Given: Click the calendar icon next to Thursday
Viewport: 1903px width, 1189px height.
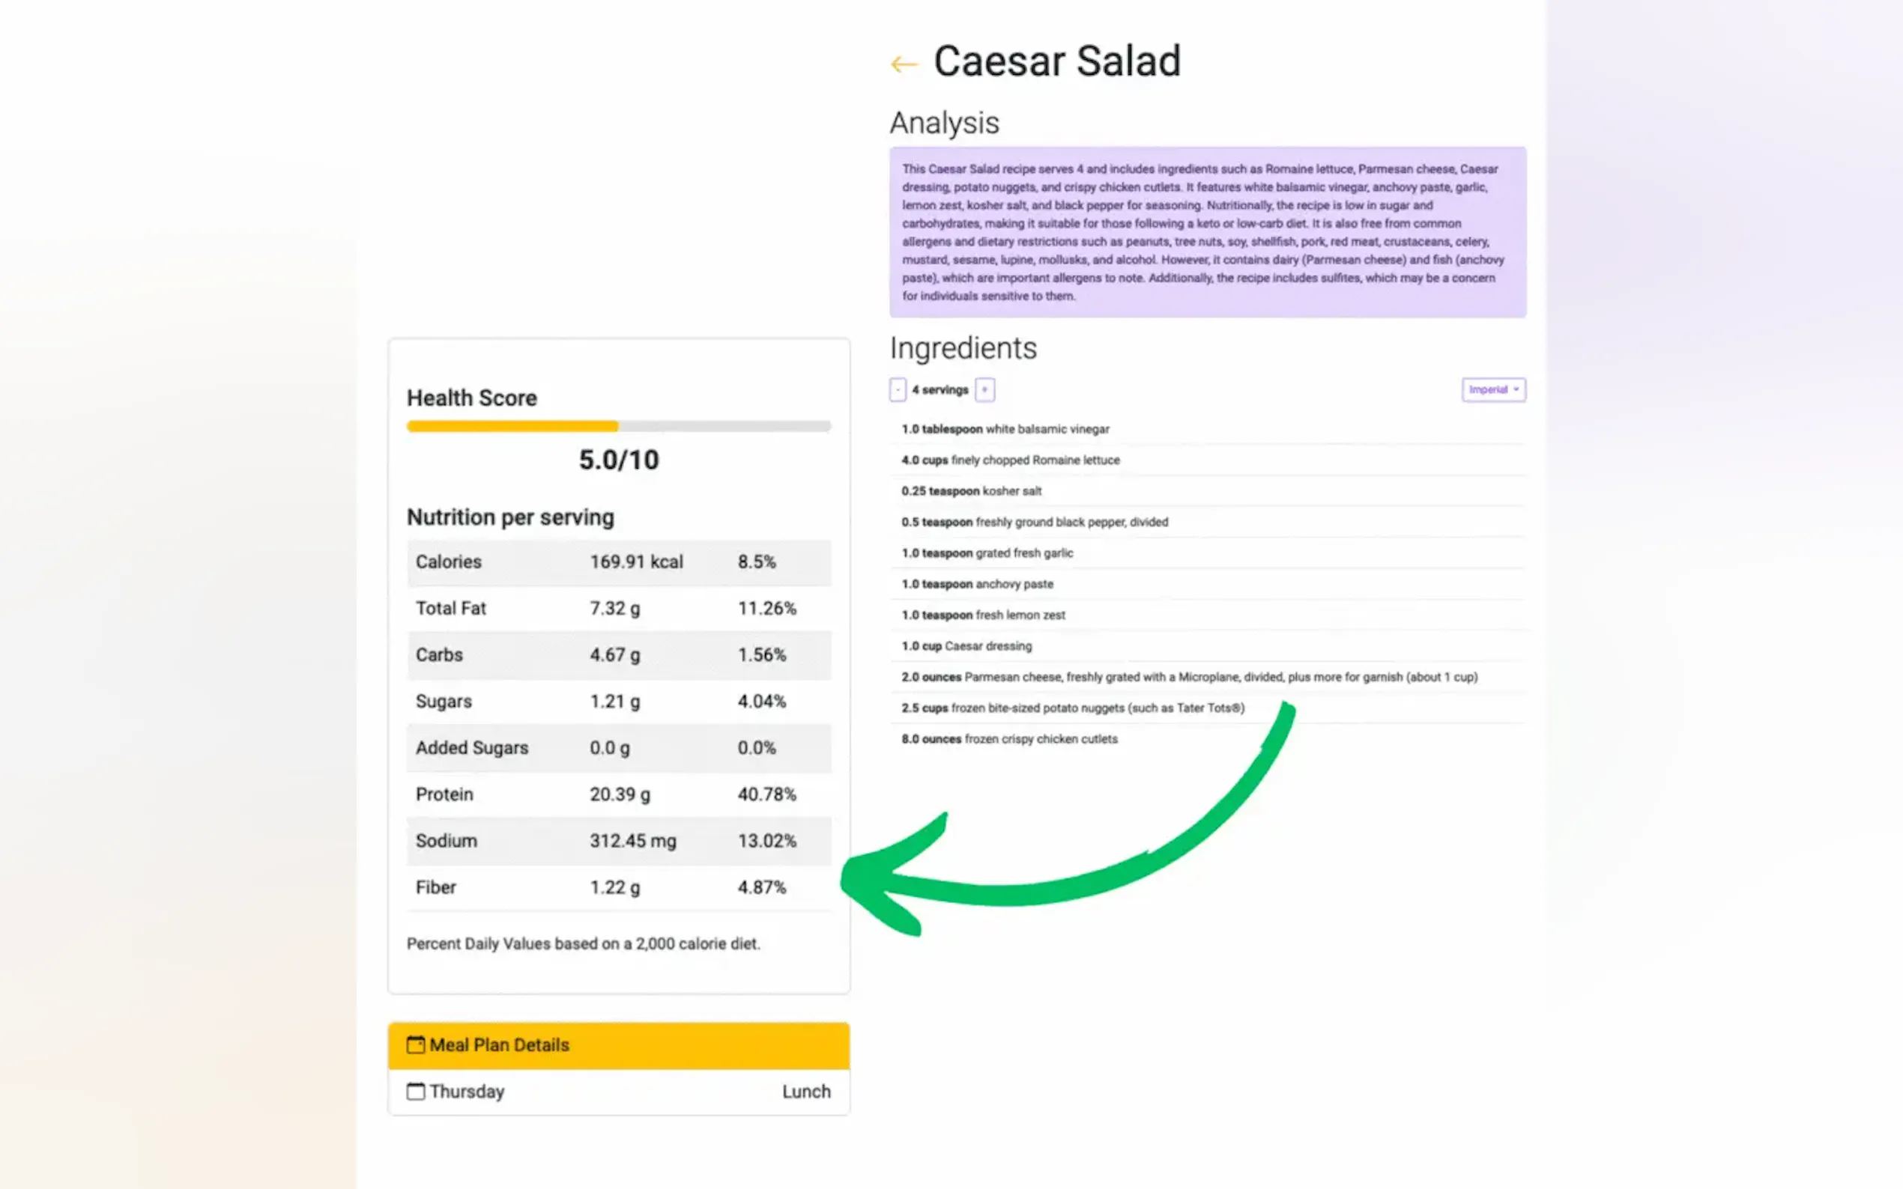Looking at the screenshot, I should pyautogui.click(x=415, y=1092).
